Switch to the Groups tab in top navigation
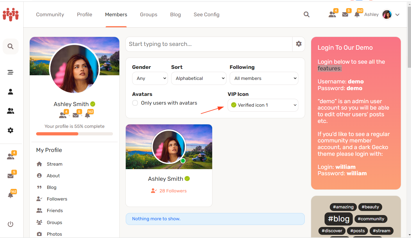 click(148, 14)
